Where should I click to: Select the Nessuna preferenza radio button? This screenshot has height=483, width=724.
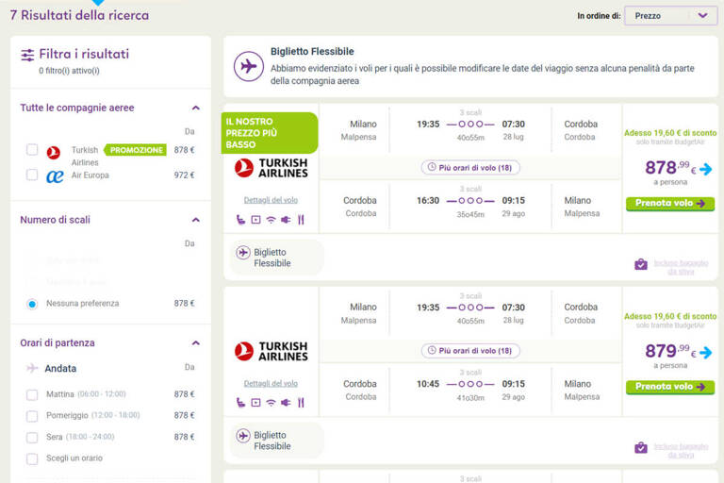pyautogui.click(x=32, y=304)
